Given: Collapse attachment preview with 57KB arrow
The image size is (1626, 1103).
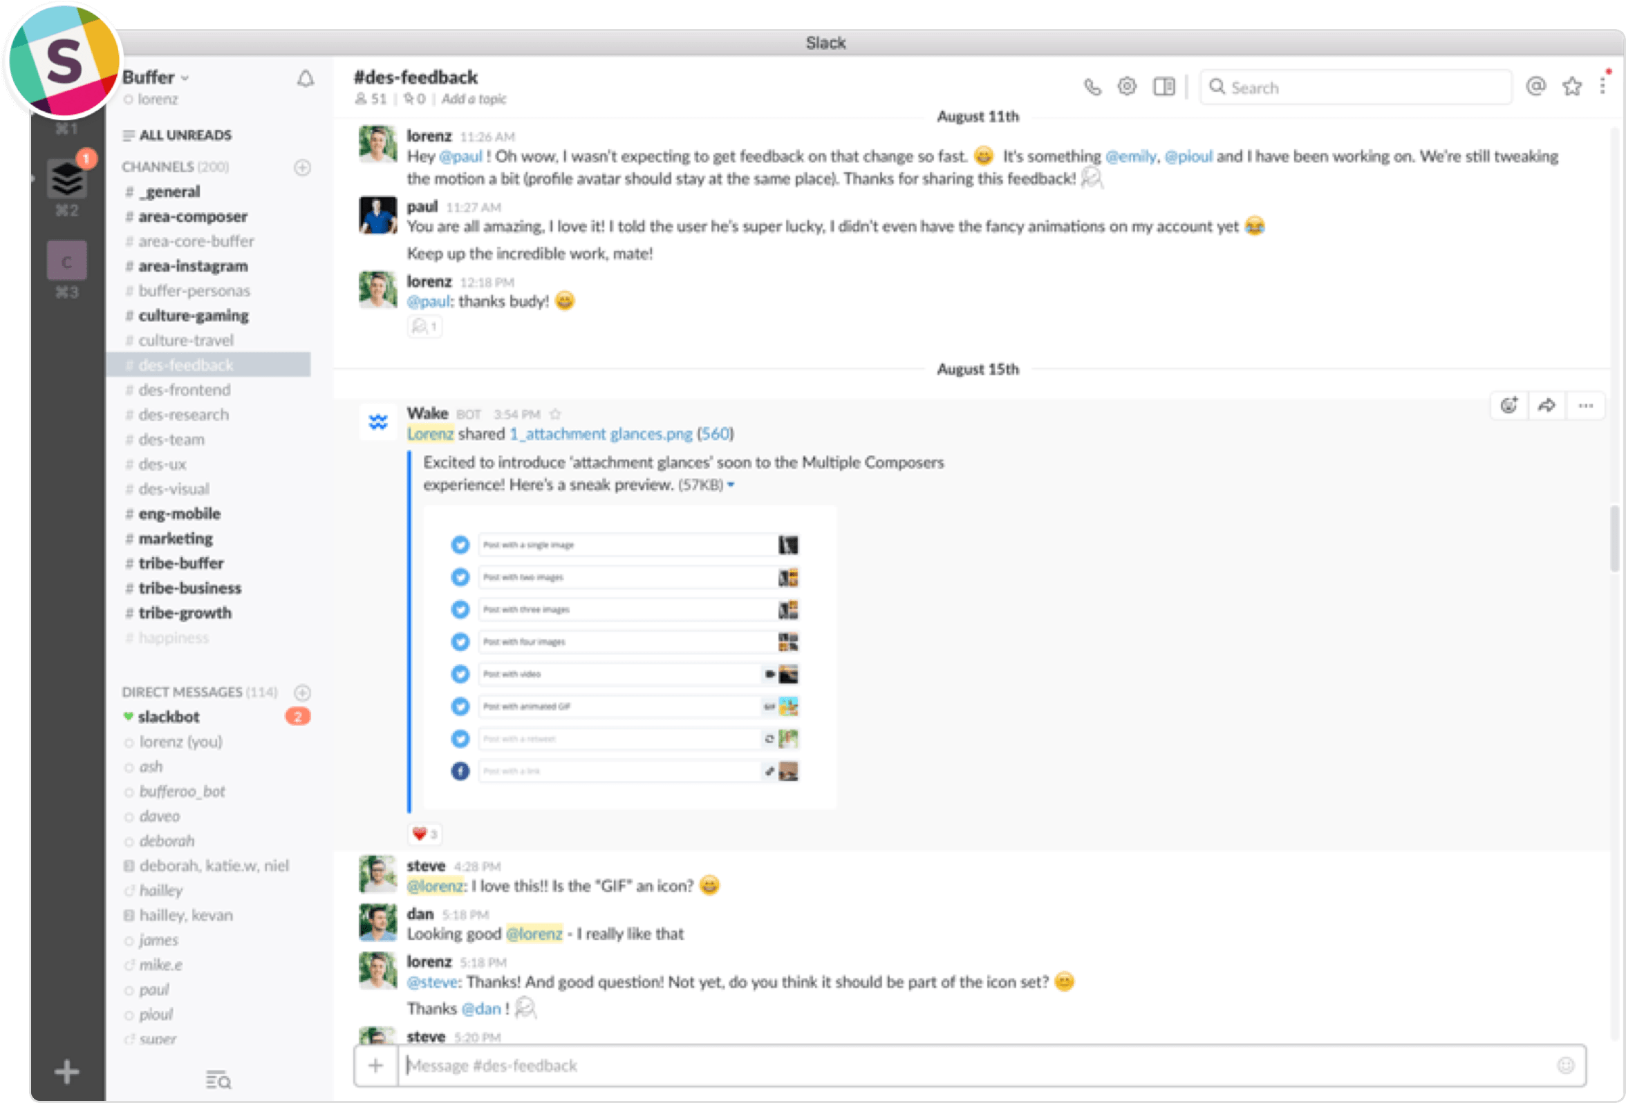Looking at the screenshot, I should click(731, 484).
